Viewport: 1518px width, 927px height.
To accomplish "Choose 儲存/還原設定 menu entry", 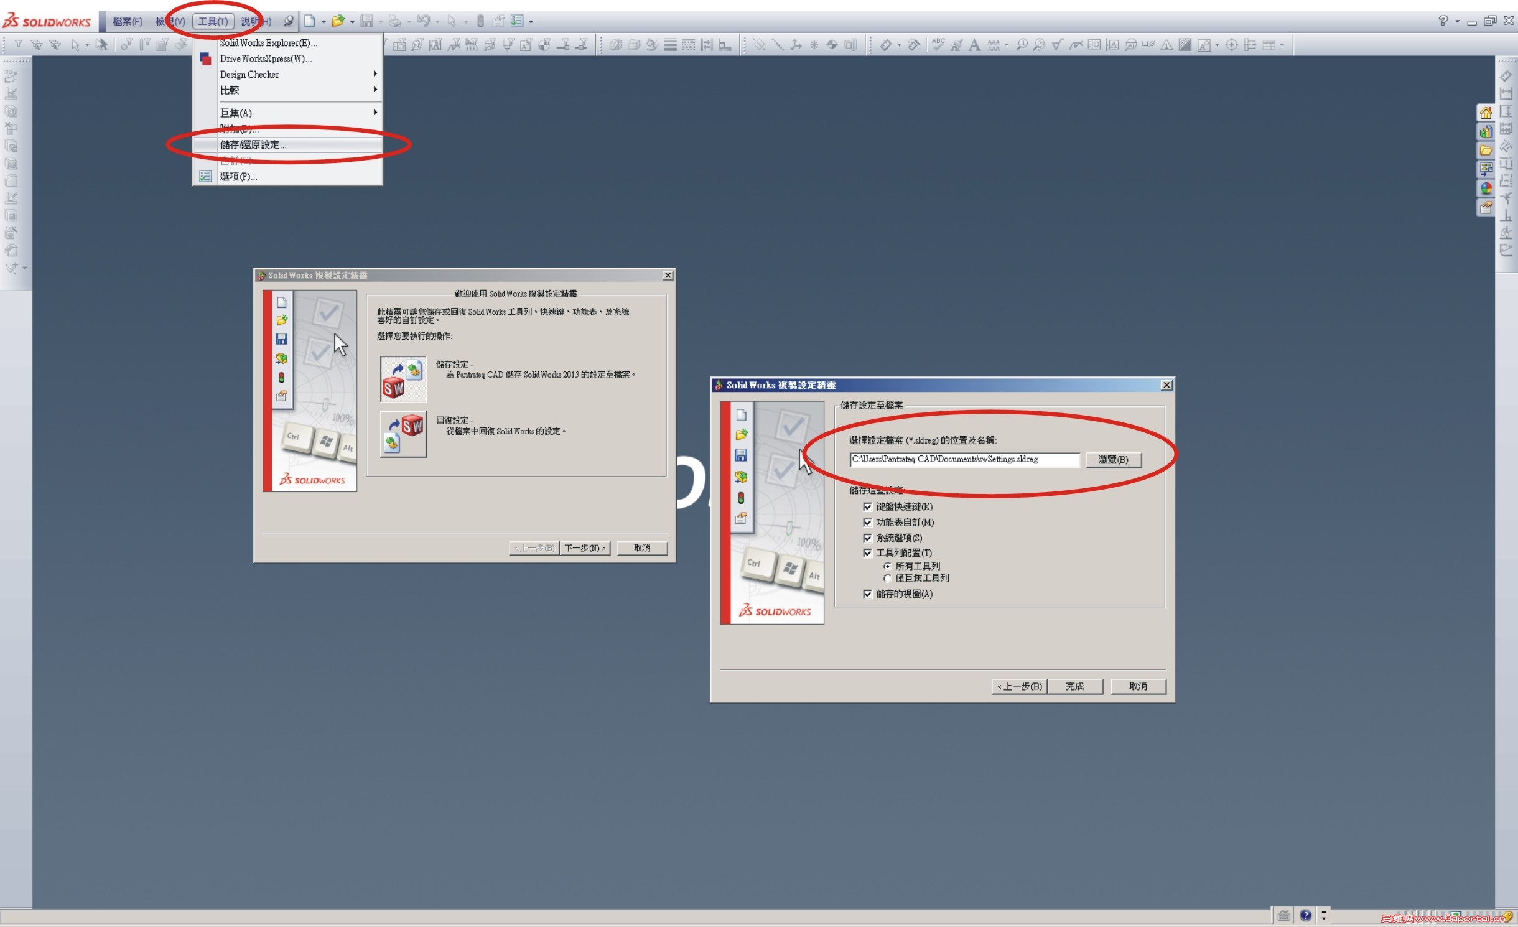I will 287,145.
